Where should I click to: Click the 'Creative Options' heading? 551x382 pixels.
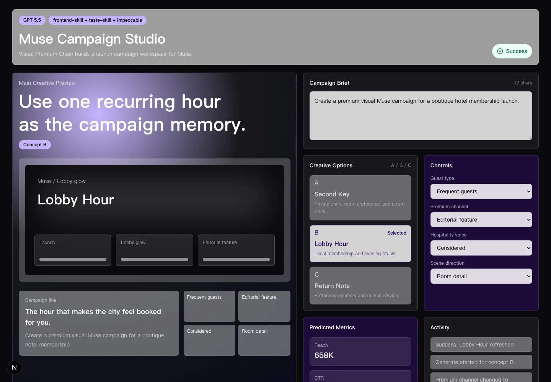pyautogui.click(x=331, y=165)
